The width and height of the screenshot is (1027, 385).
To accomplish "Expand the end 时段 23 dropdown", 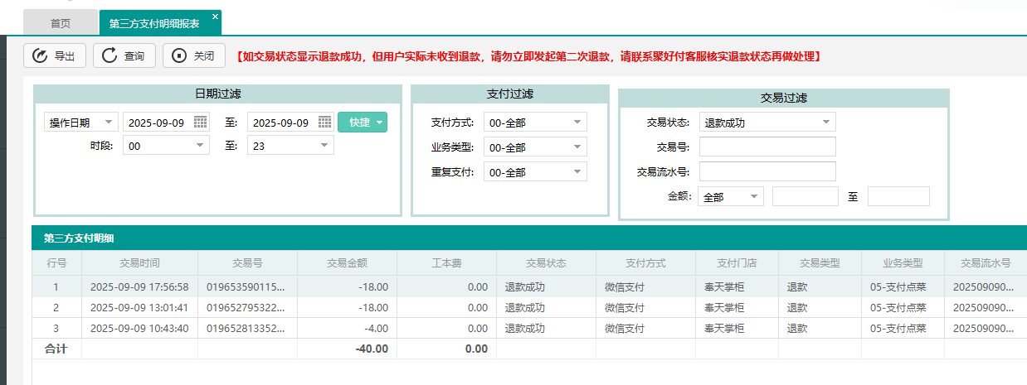I will click(324, 146).
